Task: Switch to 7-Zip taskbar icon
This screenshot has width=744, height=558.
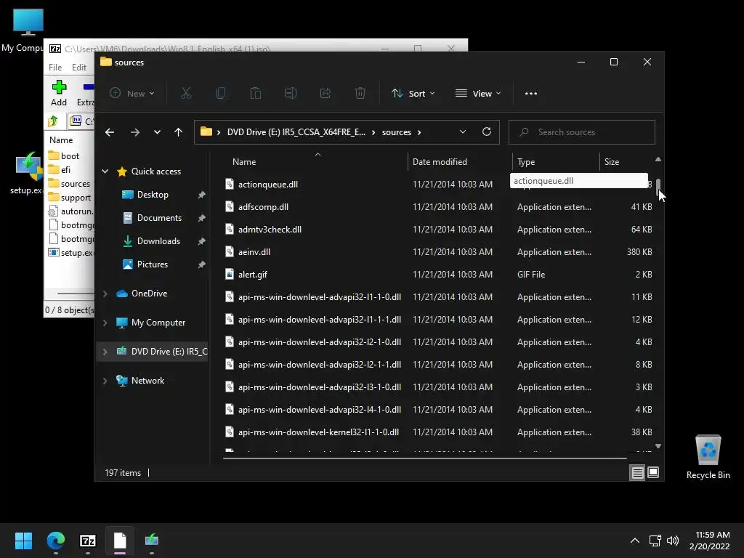Action: click(88, 541)
